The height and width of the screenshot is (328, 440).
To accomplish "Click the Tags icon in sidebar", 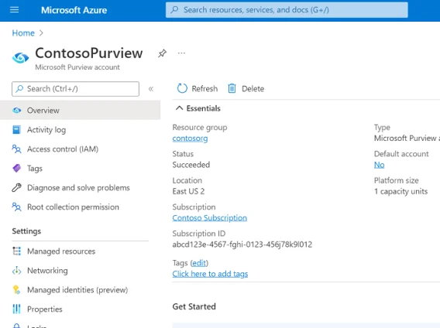I will click(16, 168).
